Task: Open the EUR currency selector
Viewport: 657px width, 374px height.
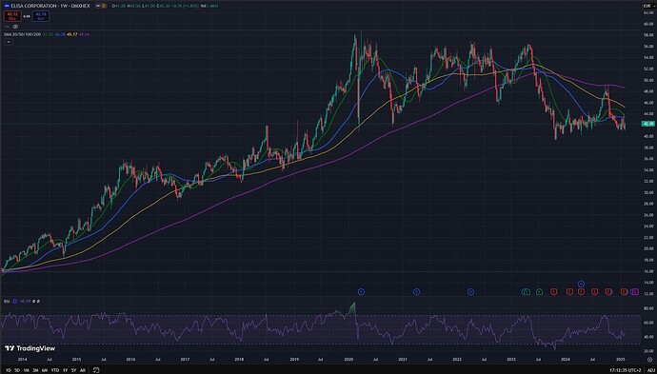Action: [x=647, y=6]
